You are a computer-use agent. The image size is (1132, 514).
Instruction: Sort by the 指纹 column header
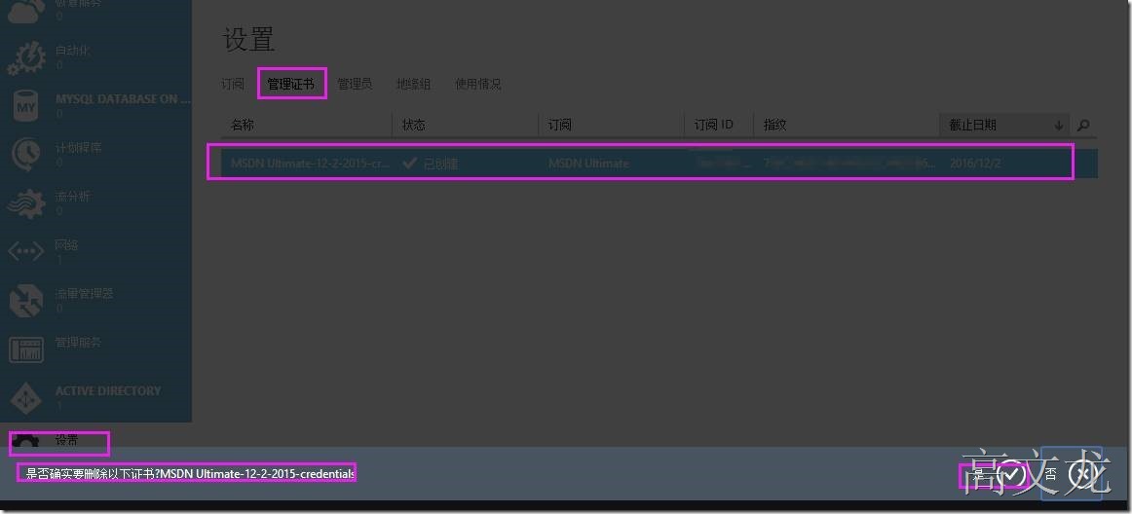pos(847,125)
